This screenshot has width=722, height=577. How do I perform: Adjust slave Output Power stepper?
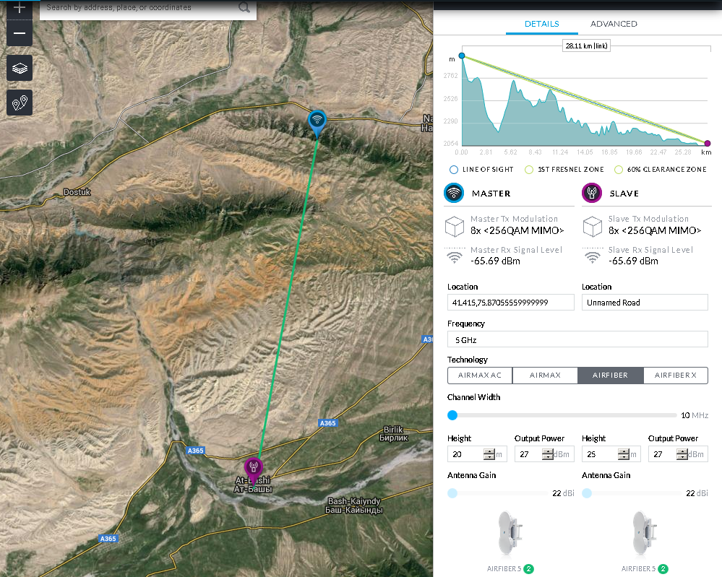coord(681,454)
